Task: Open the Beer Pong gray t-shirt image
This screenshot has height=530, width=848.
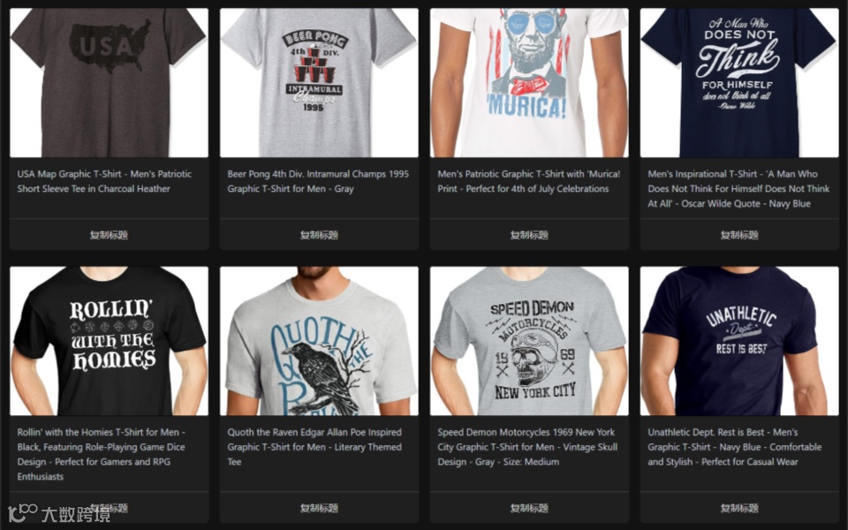Action: pyautogui.click(x=319, y=83)
